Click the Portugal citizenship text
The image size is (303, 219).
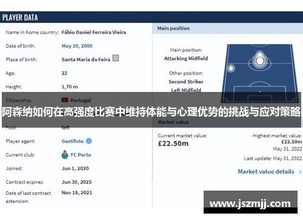81,100
